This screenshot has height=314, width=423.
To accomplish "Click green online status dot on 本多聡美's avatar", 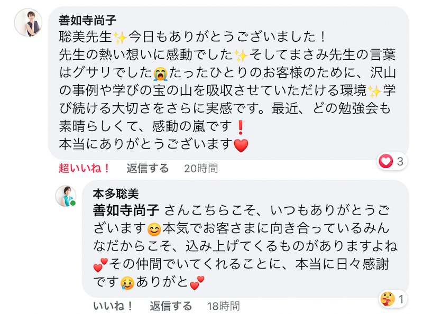I will coord(73,203).
